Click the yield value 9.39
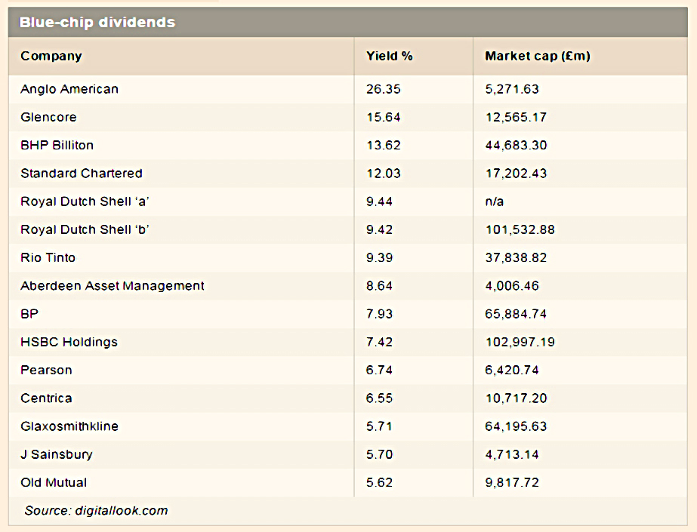The image size is (697, 532). [x=379, y=257]
